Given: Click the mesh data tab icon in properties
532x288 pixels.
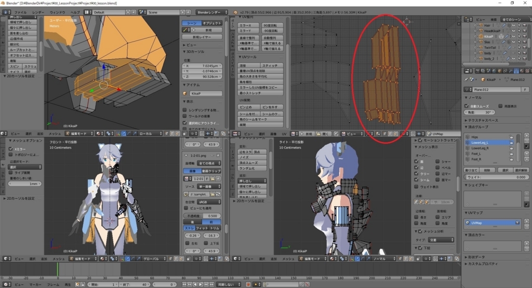Looking at the screenshot, I should coord(516,71).
